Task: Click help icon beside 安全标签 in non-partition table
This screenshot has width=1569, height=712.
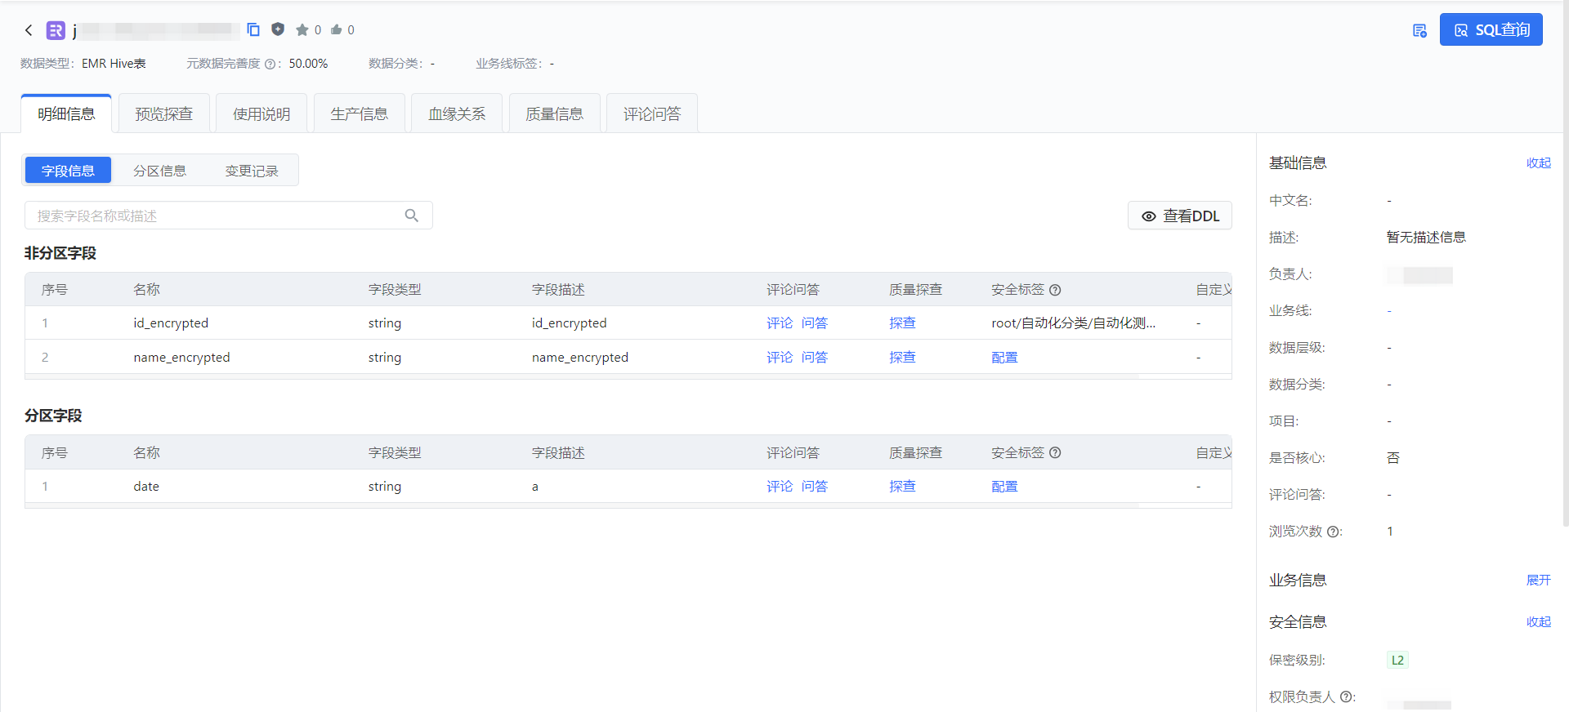Action: (x=1055, y=290)
